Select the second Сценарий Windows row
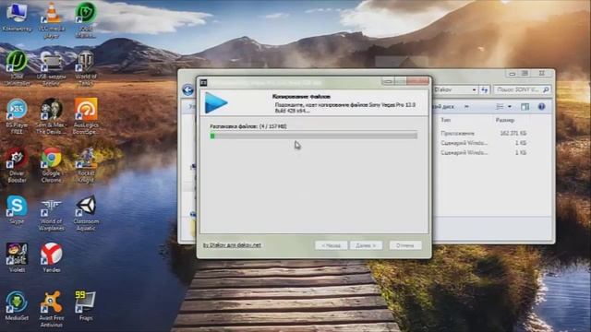 pos(484,153)
